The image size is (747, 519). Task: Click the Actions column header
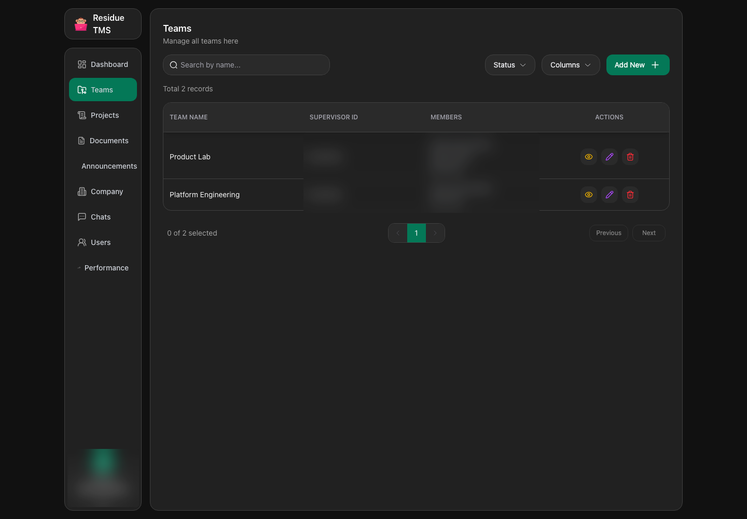pyautogui.click(x=609, y=117)
